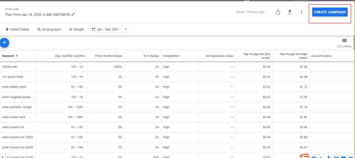Sort by Competition column header
The image size is (355, 158).
(171, 56)
